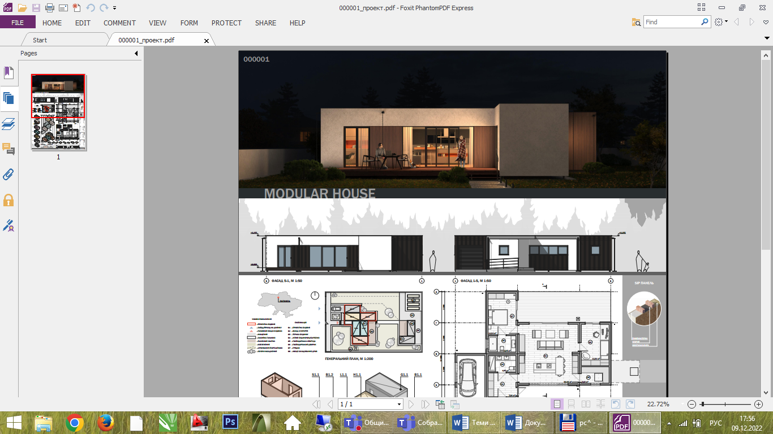
Task: Show hidden tray icons arrow
Action: [x=670, y=423]
